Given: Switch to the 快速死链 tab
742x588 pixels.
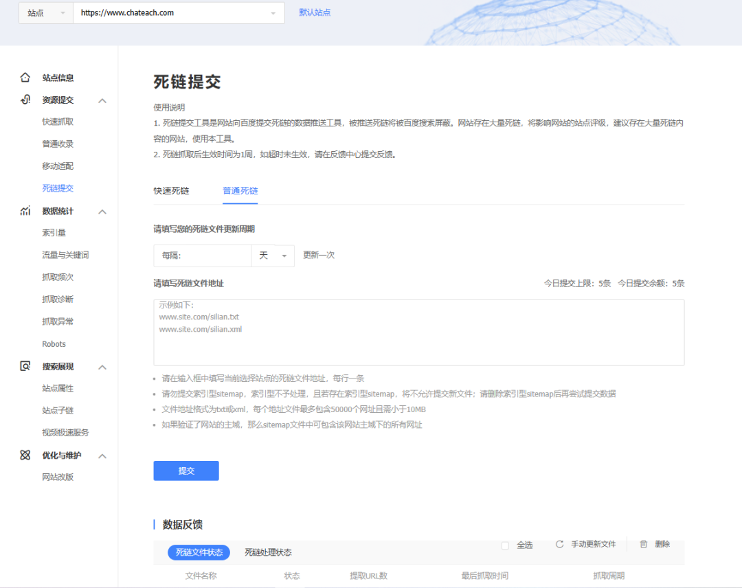Looking at the screenshot, I should (171, 191).
